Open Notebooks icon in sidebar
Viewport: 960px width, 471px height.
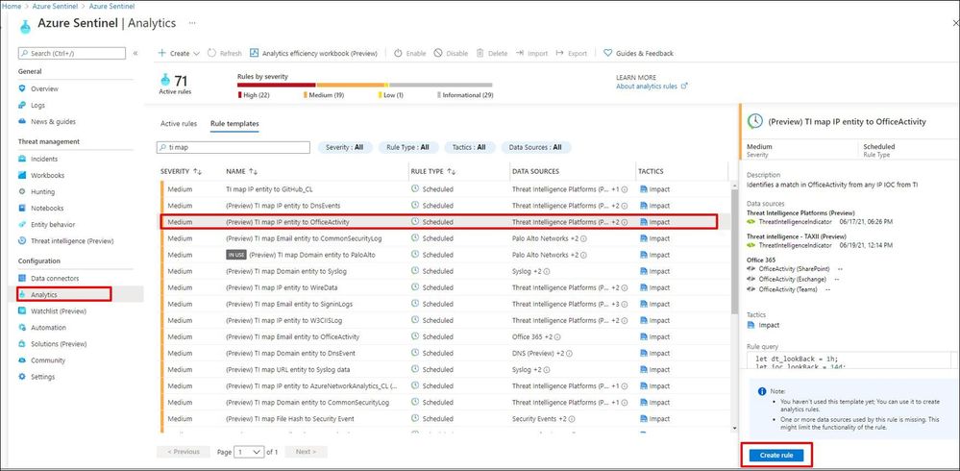[x=22, y=209]
